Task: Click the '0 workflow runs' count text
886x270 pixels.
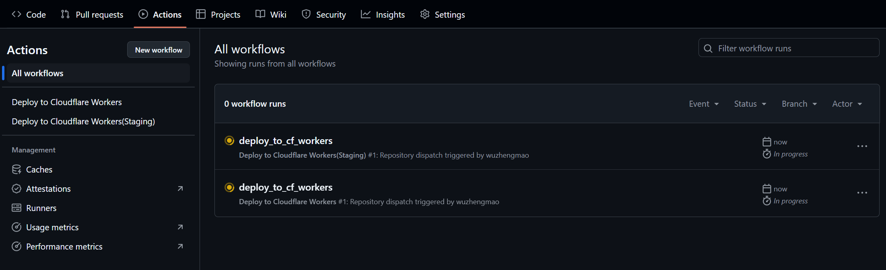Action: pos(255,104)
